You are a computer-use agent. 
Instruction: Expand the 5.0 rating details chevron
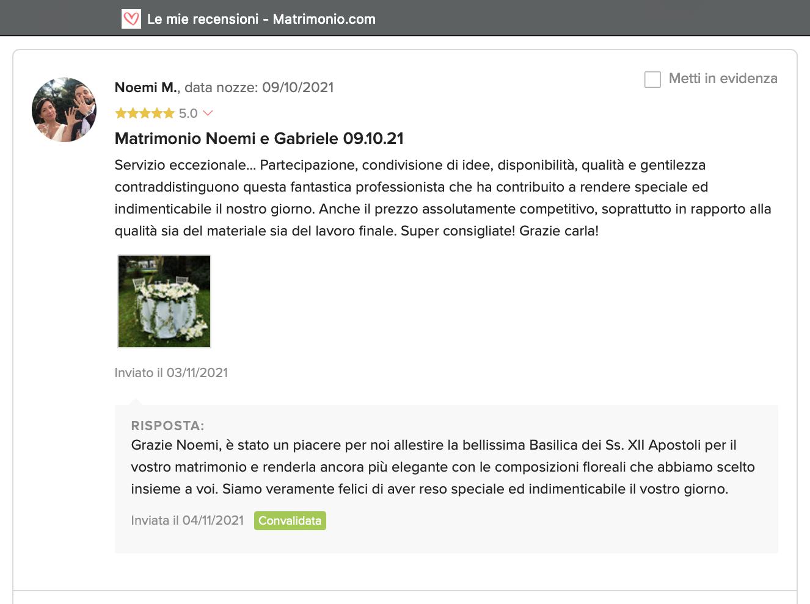[x=208, y=113]
